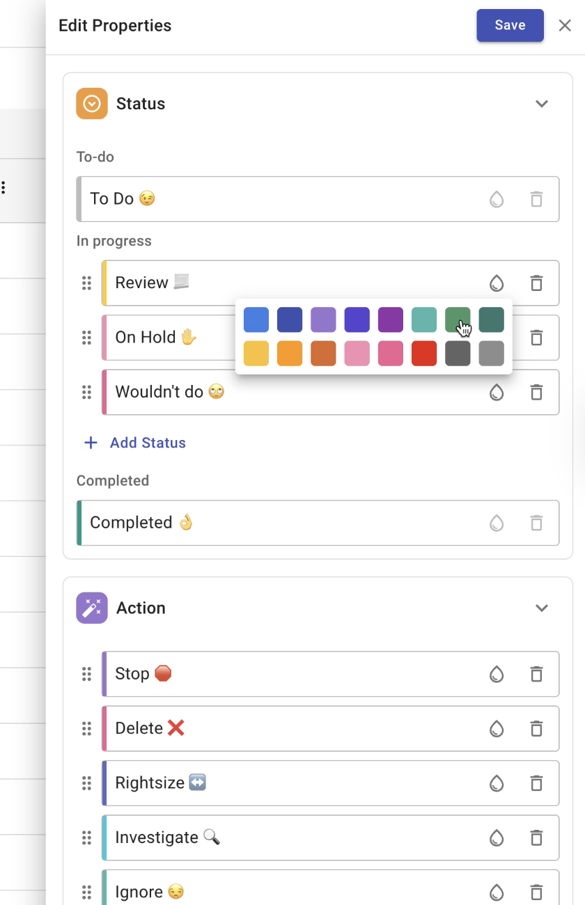This screenshot has width=585, height=905.
Task: Click the orange Status property icon
Action: point(92,104)
